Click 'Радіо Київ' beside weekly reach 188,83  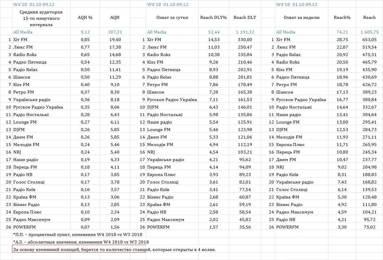287,175
